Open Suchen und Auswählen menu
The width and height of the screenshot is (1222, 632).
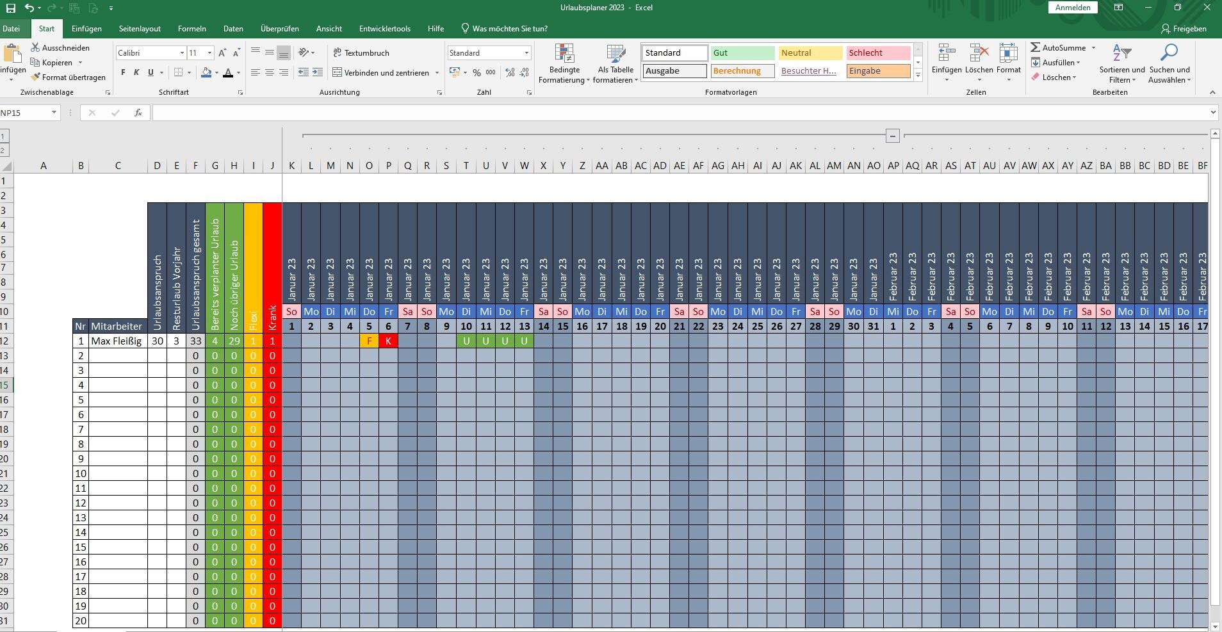(1169, 63)
